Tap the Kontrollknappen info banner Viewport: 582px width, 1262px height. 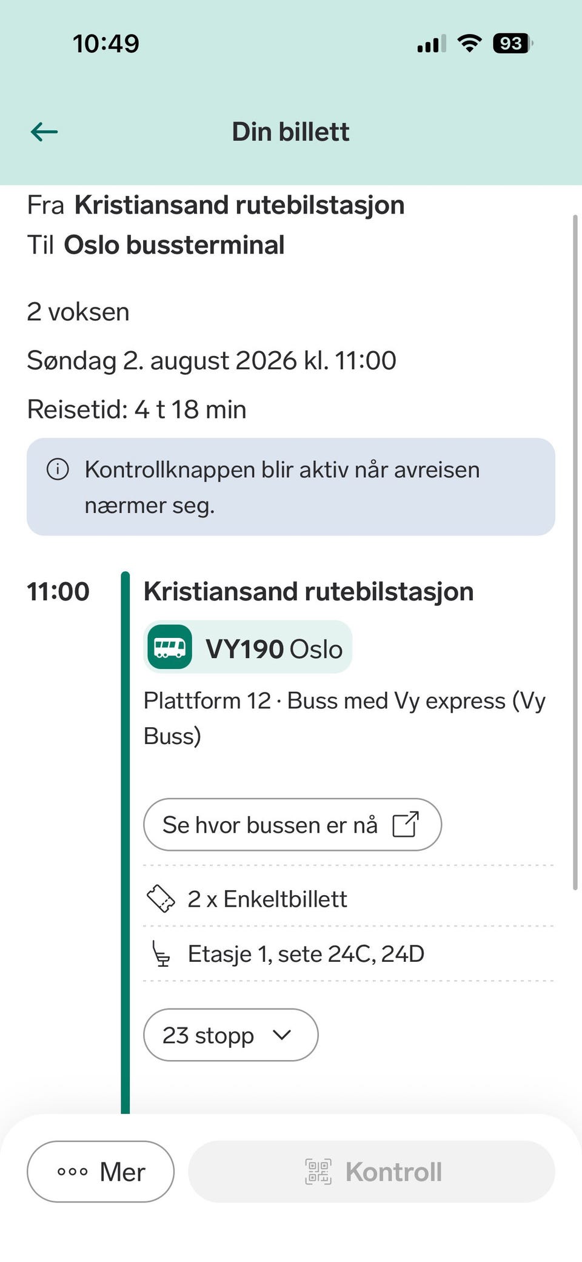(x=291, y=487)
